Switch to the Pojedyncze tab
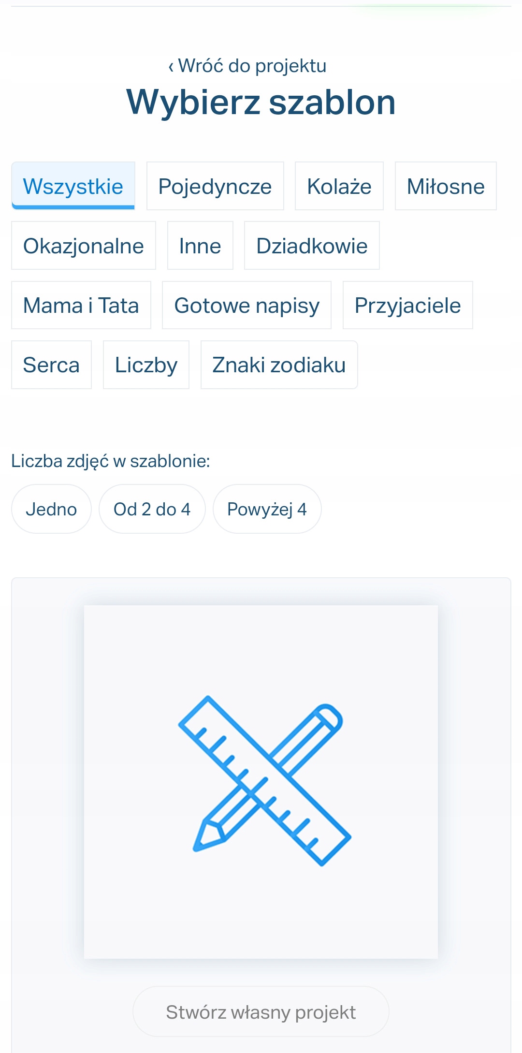 coord(215,186)
